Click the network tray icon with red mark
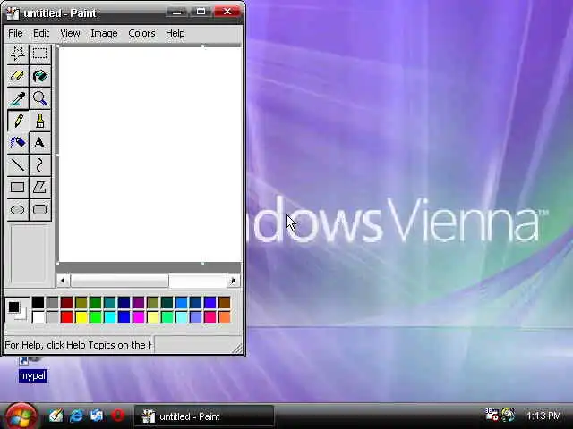573x429 pixels. tap(492, 415)
